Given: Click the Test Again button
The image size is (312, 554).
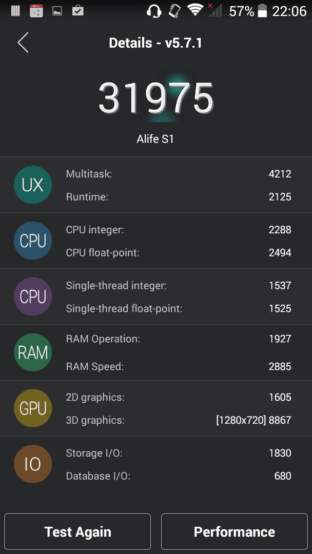Looking at the screenshot, I should 77,532.
